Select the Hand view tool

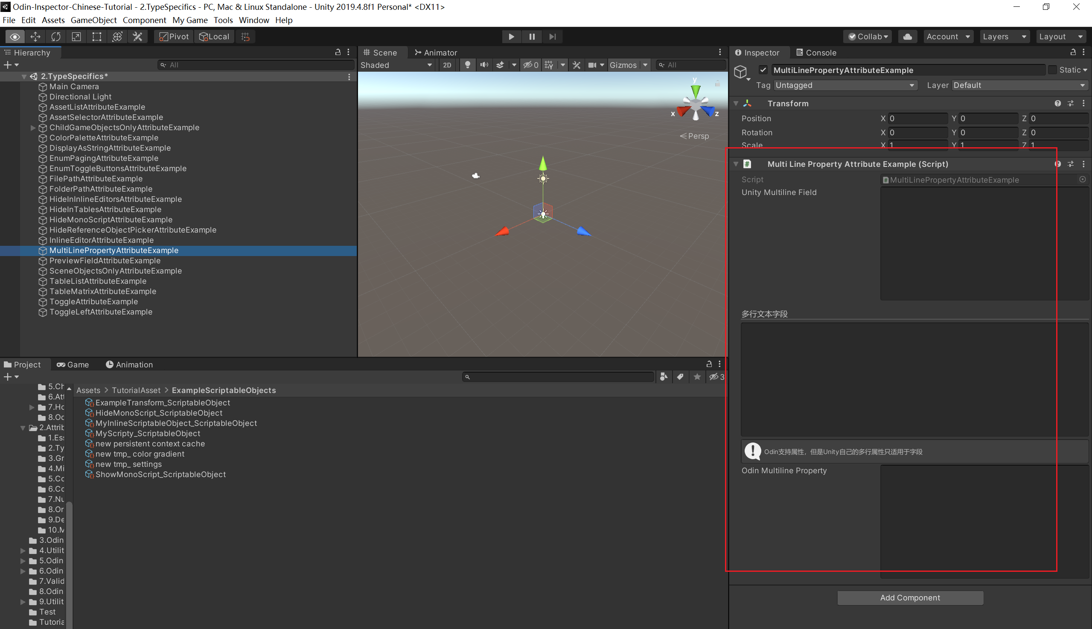[15, 37]
